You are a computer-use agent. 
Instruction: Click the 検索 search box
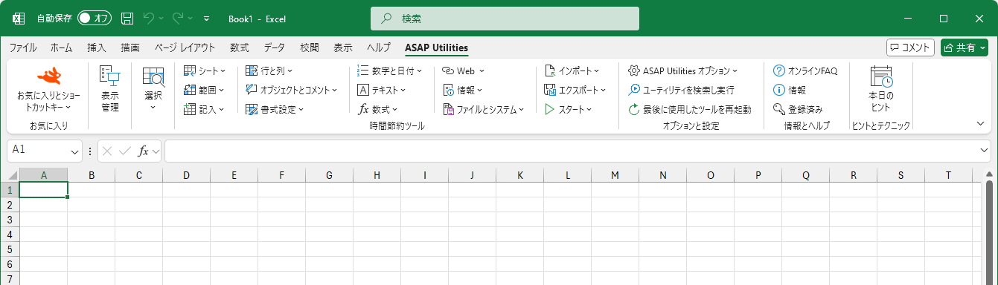click(505, 19)
